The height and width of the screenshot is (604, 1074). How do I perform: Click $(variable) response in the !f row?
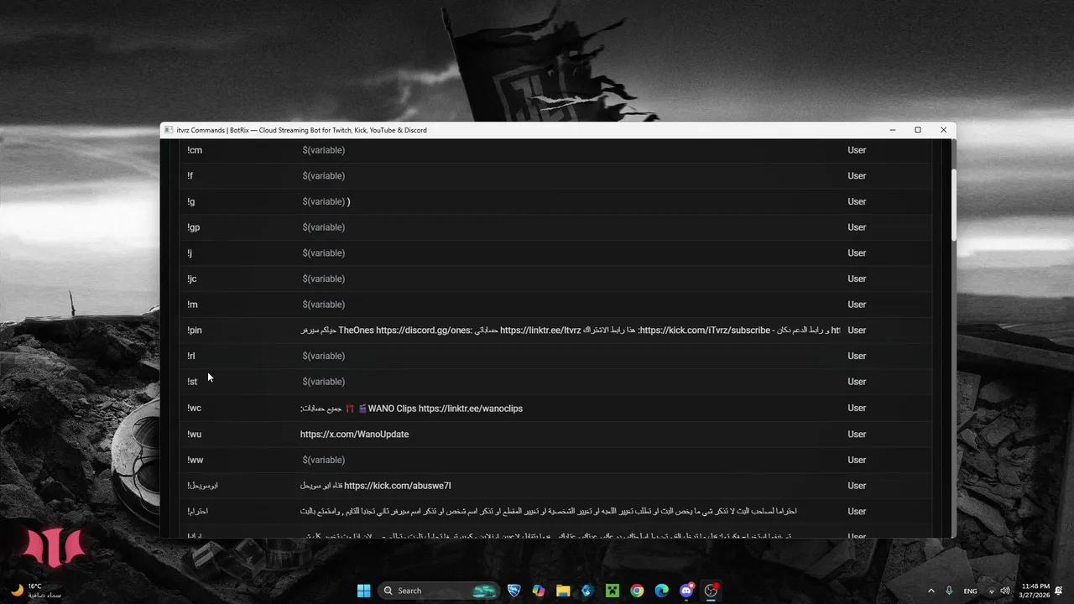[x=324, y=176]
